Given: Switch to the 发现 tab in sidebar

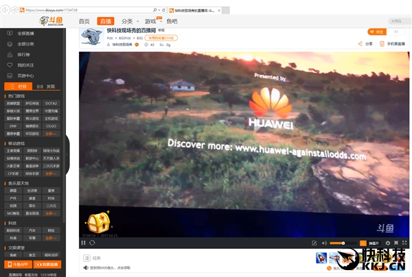Looking at the screenshot, I should pyautogui.click(x=47, y=86).
